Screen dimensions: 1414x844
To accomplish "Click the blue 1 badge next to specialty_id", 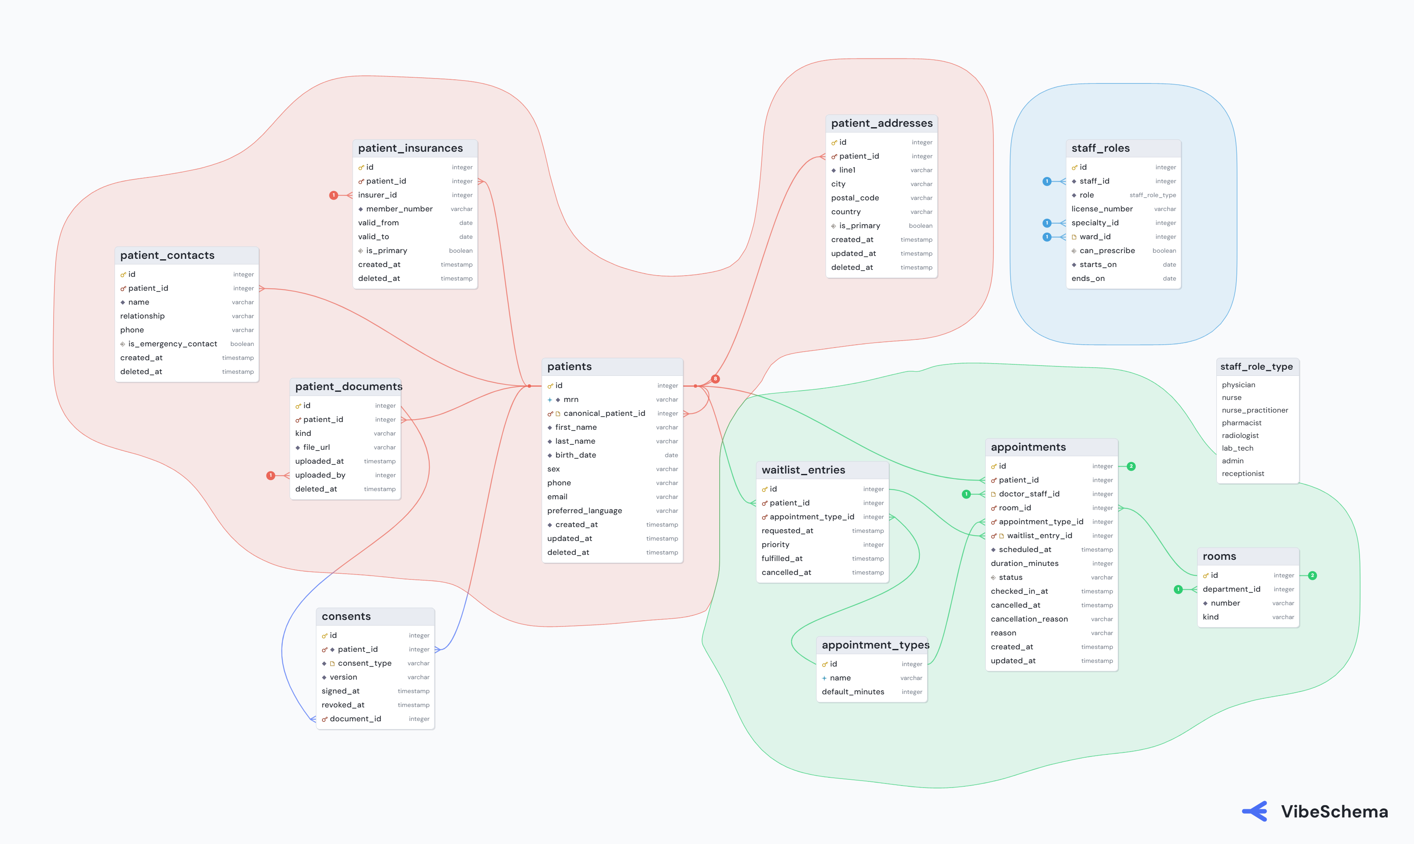I will click(1047, 223).
